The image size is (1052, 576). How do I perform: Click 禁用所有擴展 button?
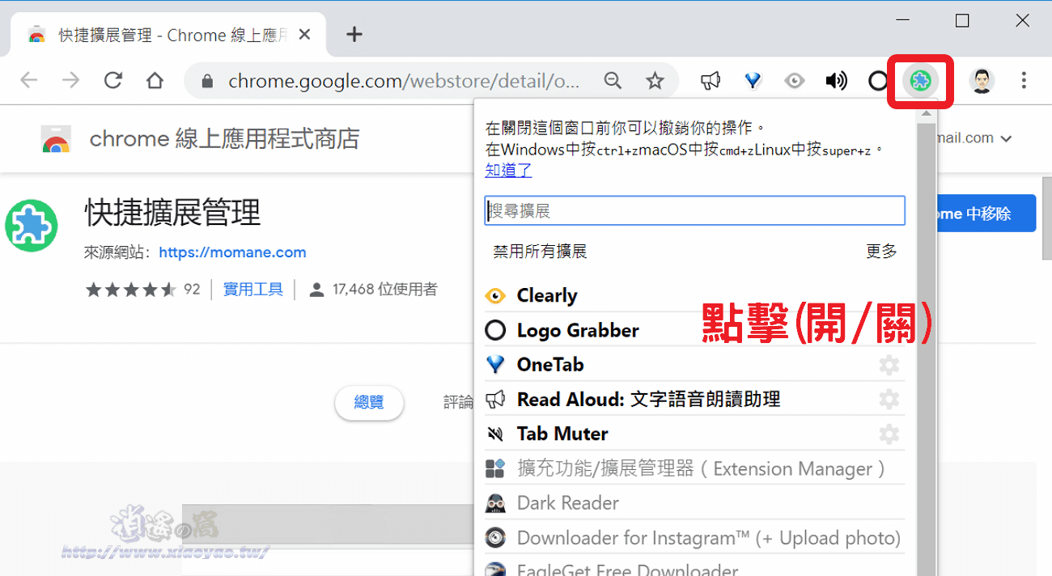pos(540,252)
